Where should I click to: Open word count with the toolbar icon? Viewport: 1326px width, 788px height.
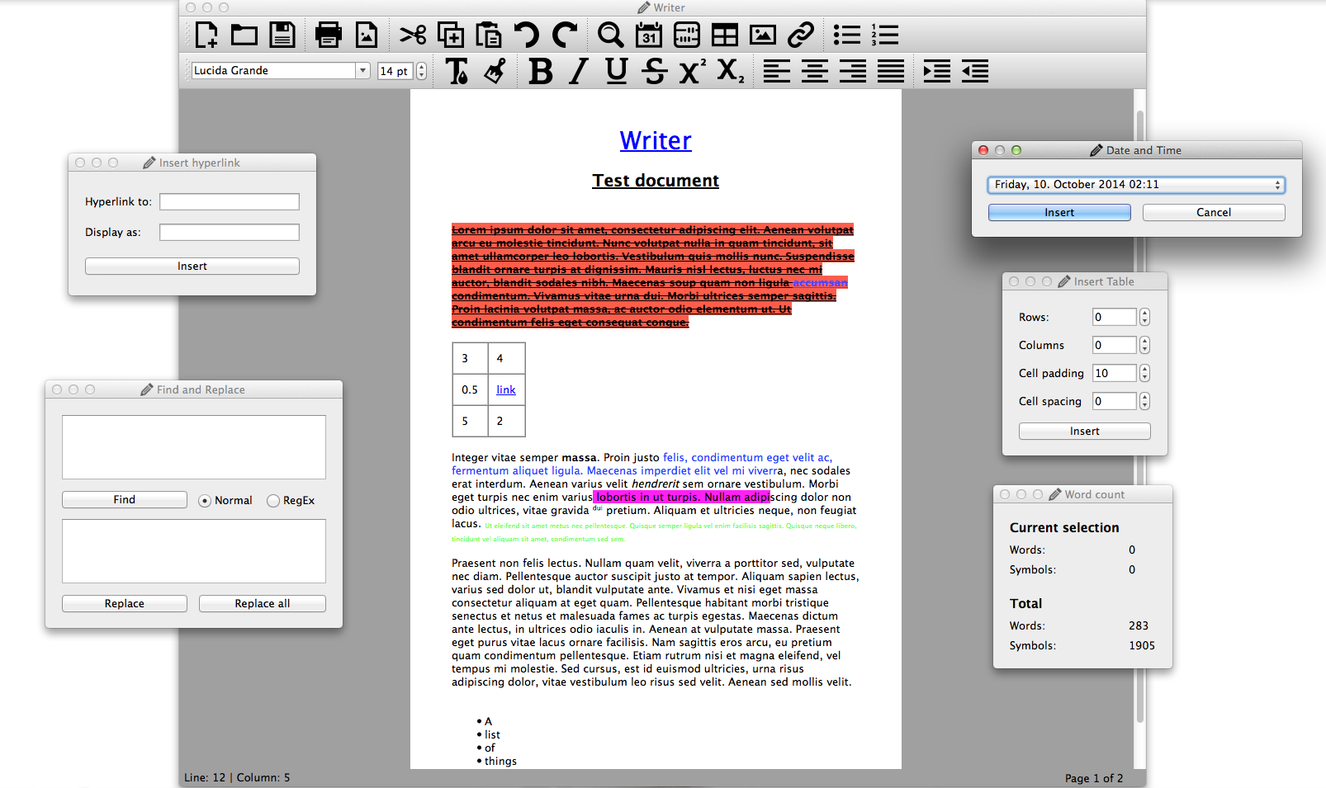tap(687, 35)
